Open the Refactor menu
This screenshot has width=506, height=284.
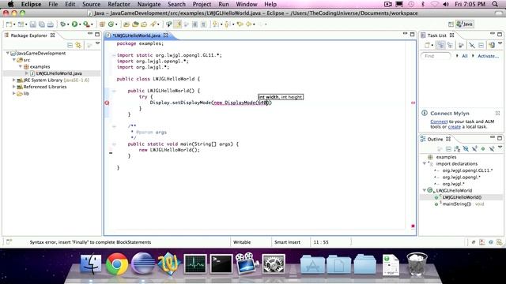[119, 4]
